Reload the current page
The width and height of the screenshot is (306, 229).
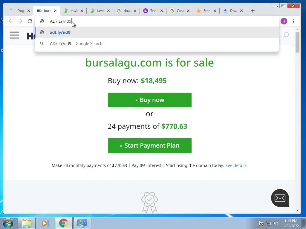click(30, 21)
